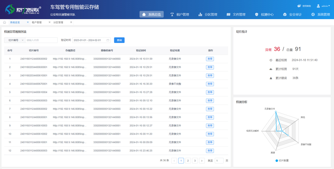Click the 切片编号 column header

pyautogui.click(x=34, y=50)
